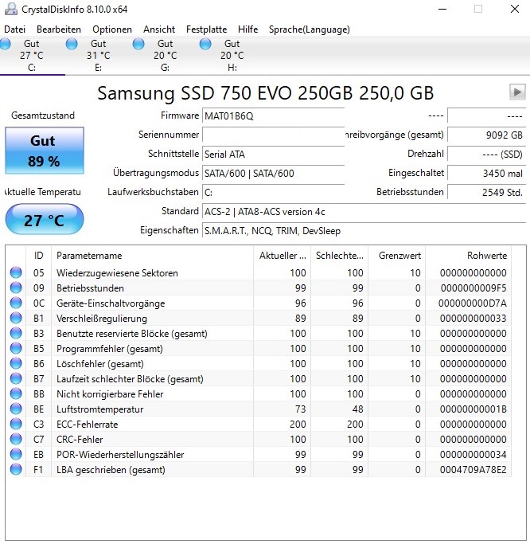Image resolution: width=530 pixels, height=544 pixels.
Task: Click the Eigenschaften S.M.A.R.T. field
Action: (x=364, y=230)
